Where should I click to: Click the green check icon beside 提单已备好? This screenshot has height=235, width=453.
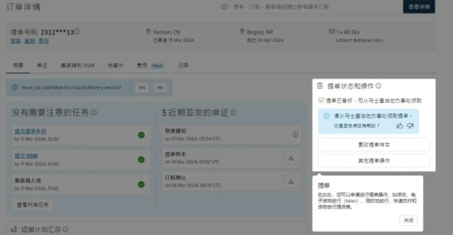[321, 100]
